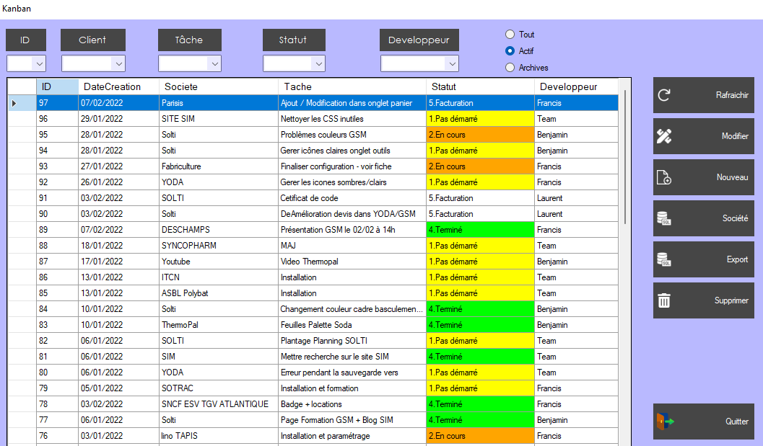This screenshot has width=763, height=446.
Task: Click the ITCN society cell
Action: pos(219,277)
